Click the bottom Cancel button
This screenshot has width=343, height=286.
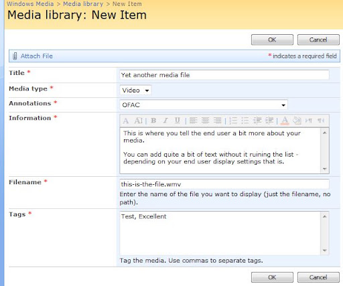tap(318, 277)
